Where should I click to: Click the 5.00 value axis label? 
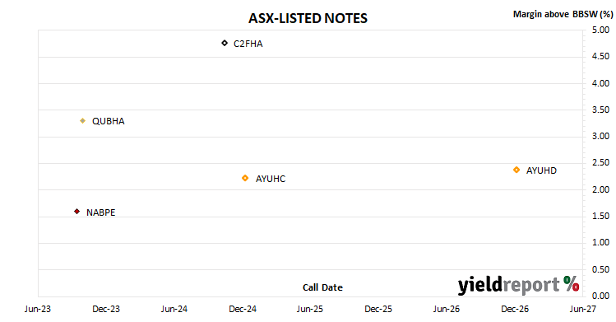[x=600, y=30]
